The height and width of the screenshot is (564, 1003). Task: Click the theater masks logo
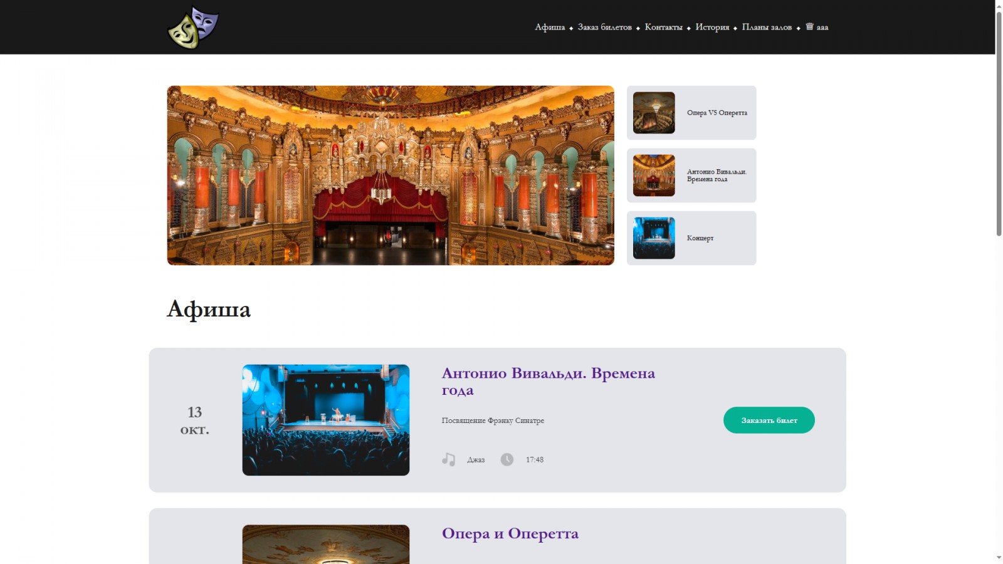193,28
